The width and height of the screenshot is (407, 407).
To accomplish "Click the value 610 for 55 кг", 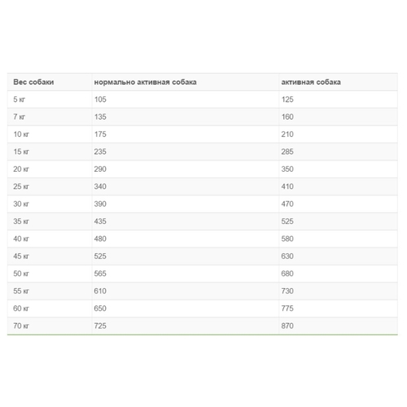I will (100, 291).
